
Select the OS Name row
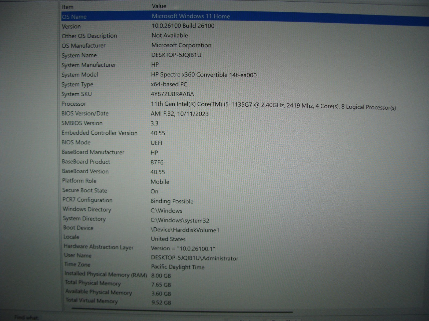74,17
